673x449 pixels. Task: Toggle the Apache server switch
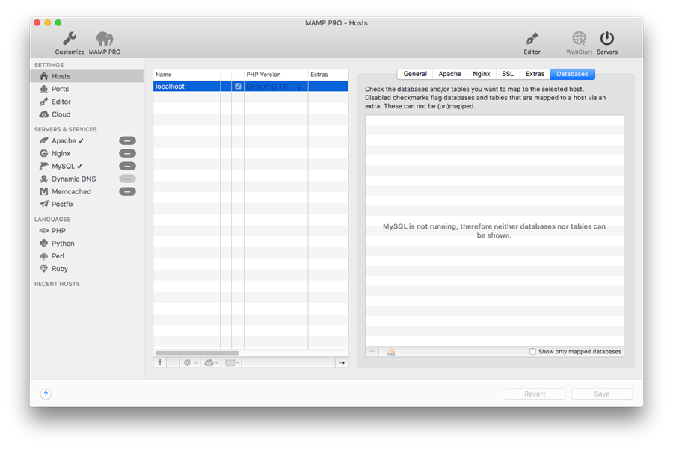(x=127, y=140)
